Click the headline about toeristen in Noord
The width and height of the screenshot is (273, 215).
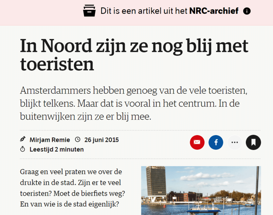tap(134, 54)
